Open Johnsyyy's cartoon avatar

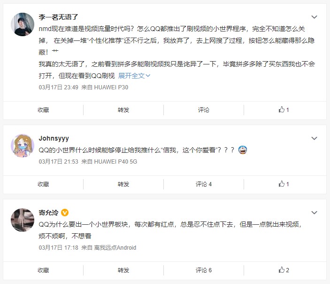(23, 146)
